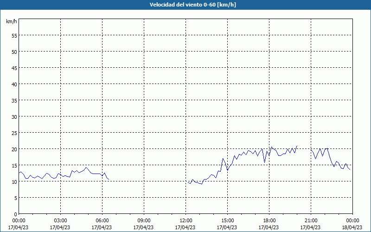Image resolution: width=371 pixels, height=232 pixels.
Task: Select the '17/04/23' date under 15:00
Action: pyautogui.click(x=227, y=227)
